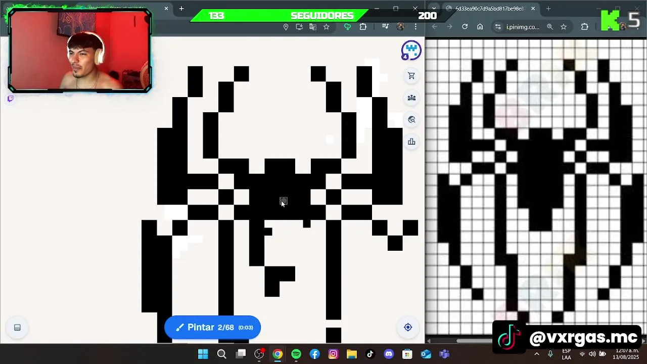Open Discord from the taskbar
647x364 pixels.
click(389, 354)
